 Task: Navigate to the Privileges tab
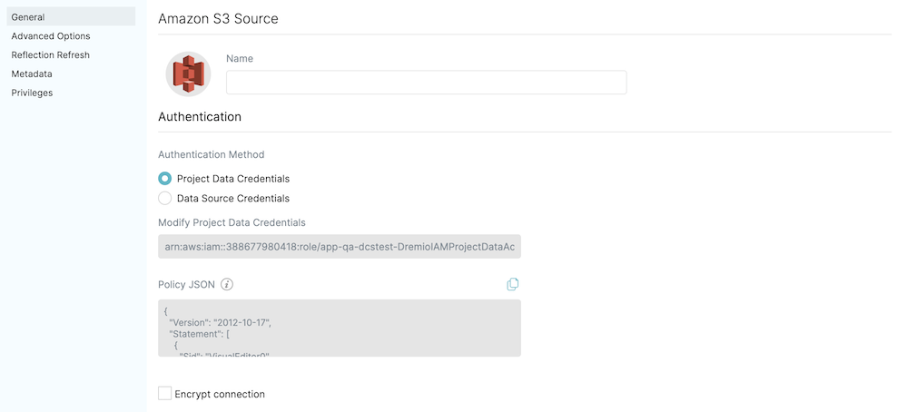point(32,93)
